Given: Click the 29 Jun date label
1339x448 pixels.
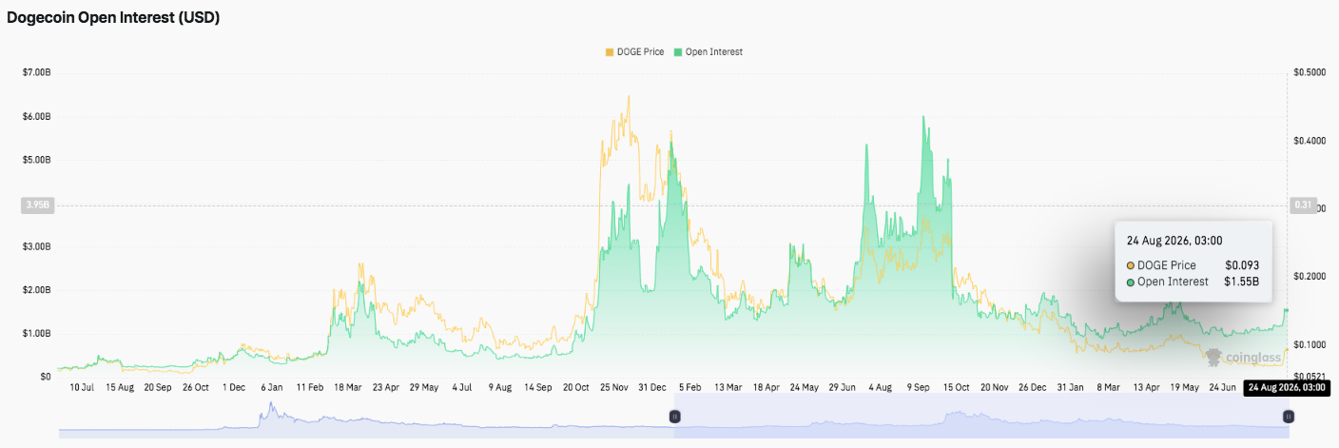Looking at the screenshot, I should pyautogui.click(x=843, y=388).
